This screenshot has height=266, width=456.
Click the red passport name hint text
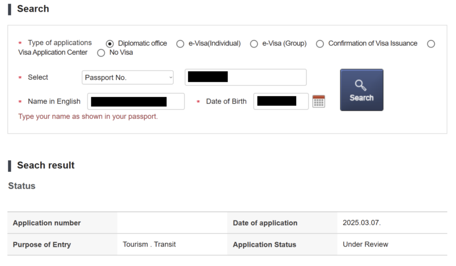(88, 117)
